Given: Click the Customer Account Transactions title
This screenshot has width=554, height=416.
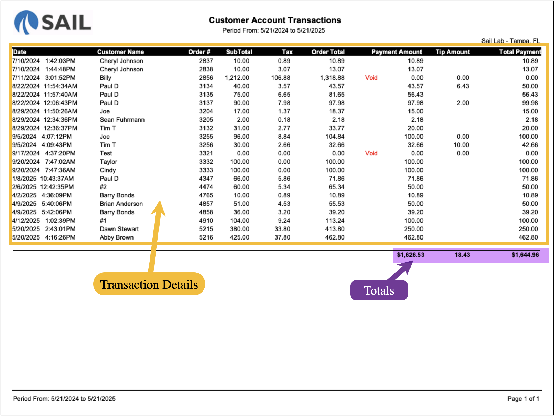Looking at the screenshot, I should [275, 20].
